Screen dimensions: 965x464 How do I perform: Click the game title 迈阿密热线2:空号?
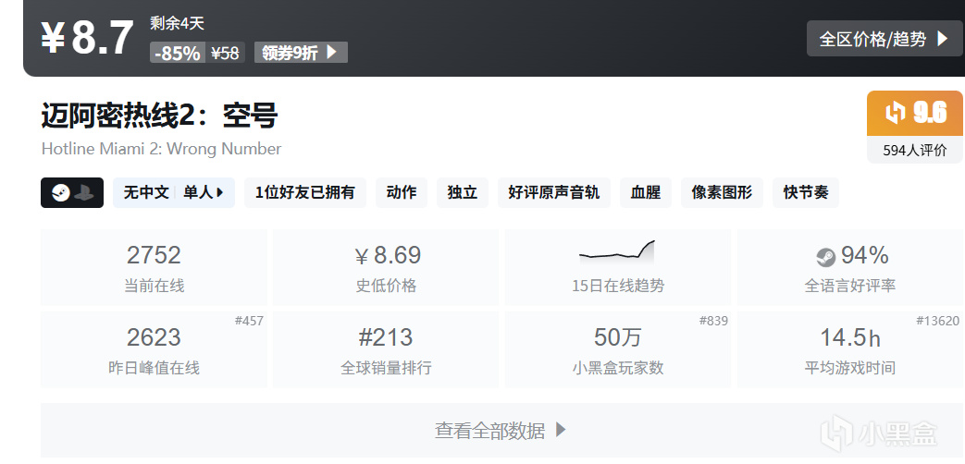coord(159,116)
